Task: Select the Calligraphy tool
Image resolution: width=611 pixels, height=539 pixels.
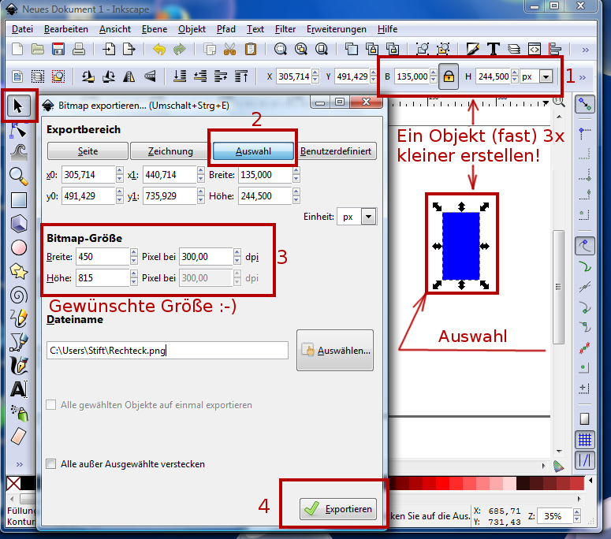Action: (x=18, y=366)
